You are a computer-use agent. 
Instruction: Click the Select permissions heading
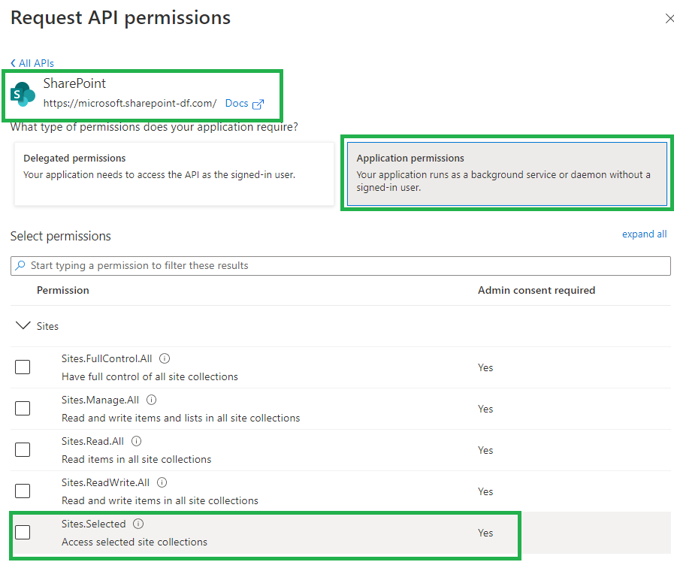(61, 236)
